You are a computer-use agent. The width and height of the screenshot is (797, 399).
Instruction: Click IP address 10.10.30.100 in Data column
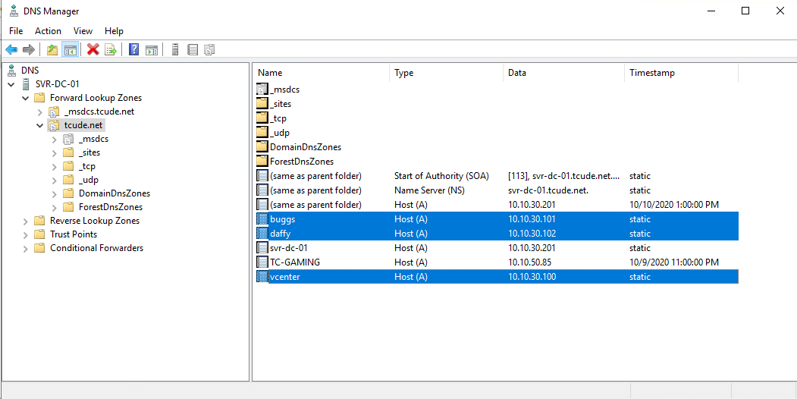point(532,277)
